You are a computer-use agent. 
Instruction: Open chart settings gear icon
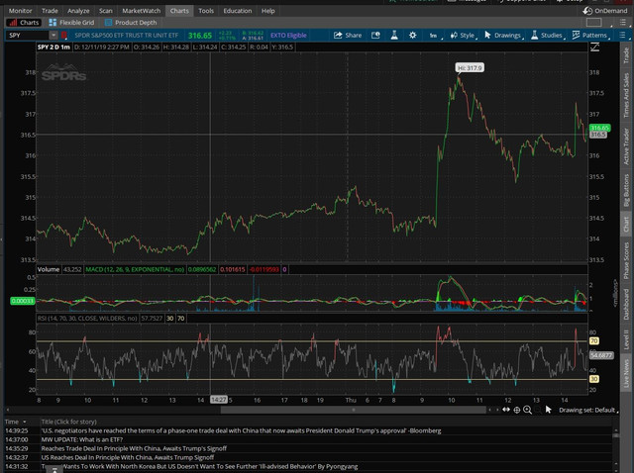point(412,36)
